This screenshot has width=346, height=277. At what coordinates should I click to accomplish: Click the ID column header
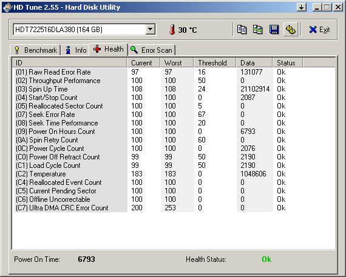[x=70, y=63]
